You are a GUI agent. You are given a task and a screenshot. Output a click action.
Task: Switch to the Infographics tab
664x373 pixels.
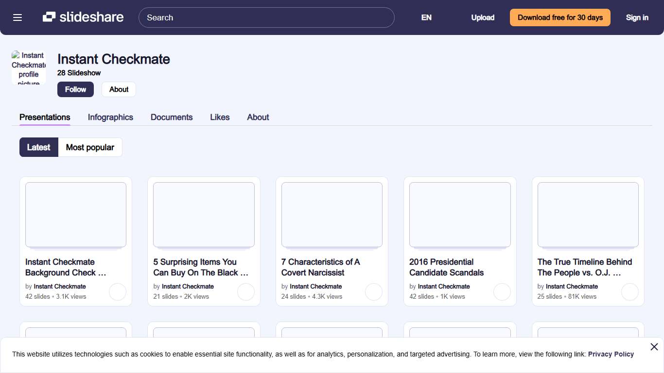pos(110,117)
